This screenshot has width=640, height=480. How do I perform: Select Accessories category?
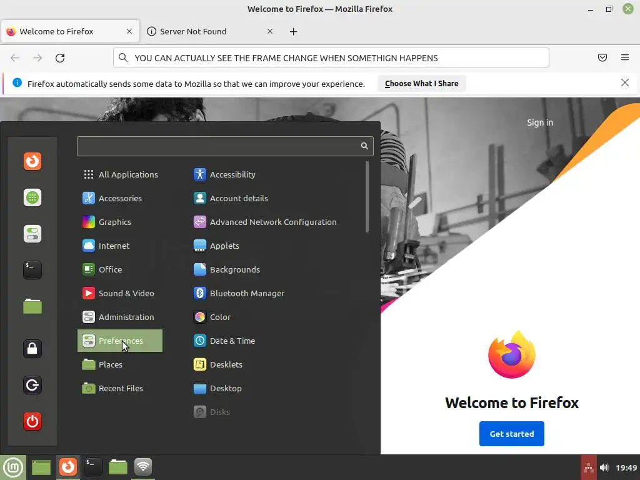click(x=120, y=198)
